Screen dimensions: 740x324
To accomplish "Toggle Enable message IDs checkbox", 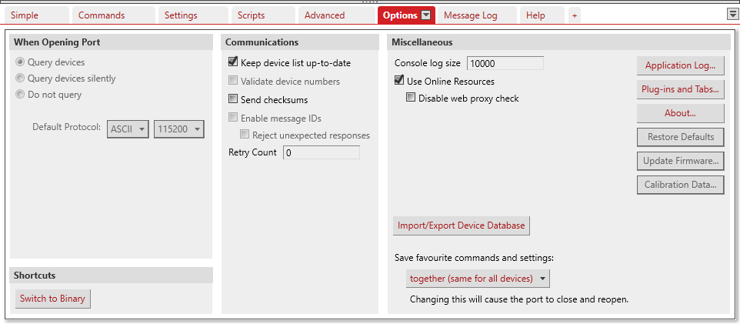I will click(232, 118).
